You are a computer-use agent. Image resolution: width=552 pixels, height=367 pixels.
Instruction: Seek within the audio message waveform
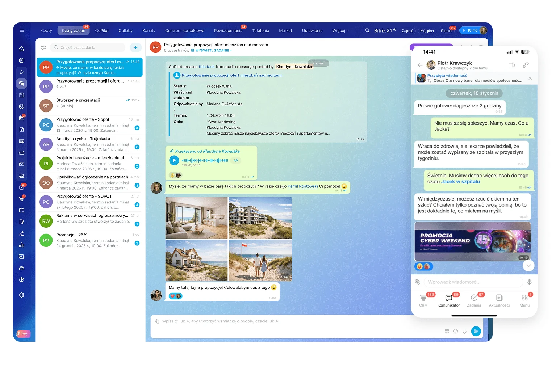click(x=205, y=160)
